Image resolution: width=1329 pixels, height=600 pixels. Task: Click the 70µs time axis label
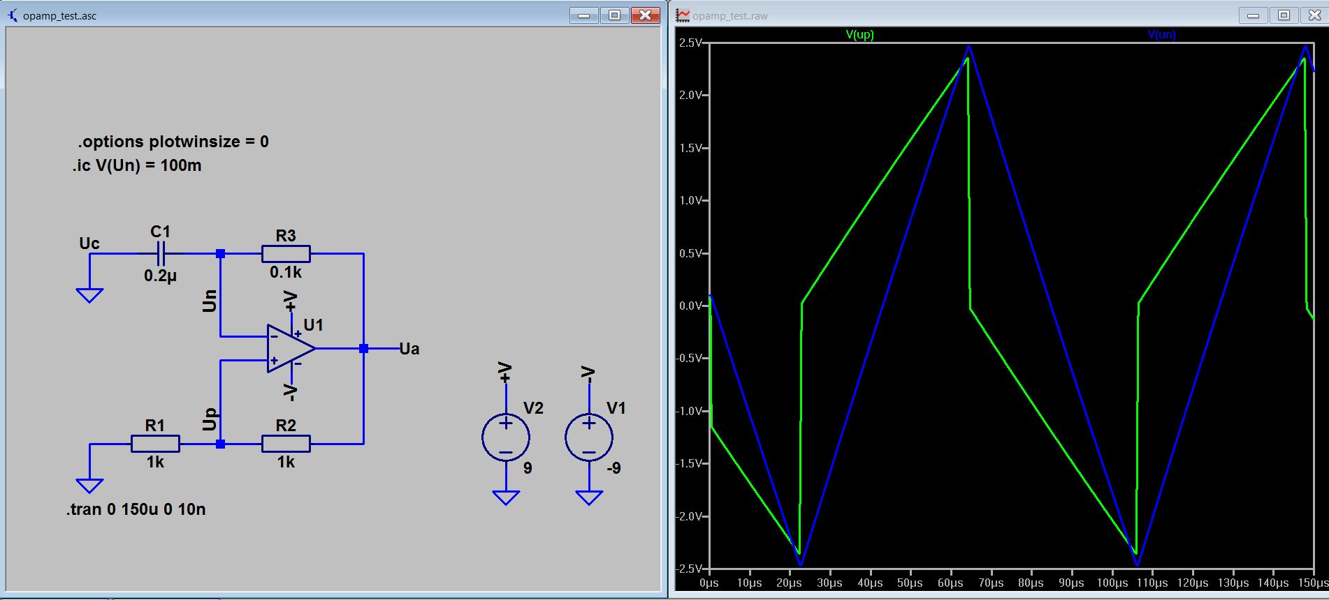[991, 583]
